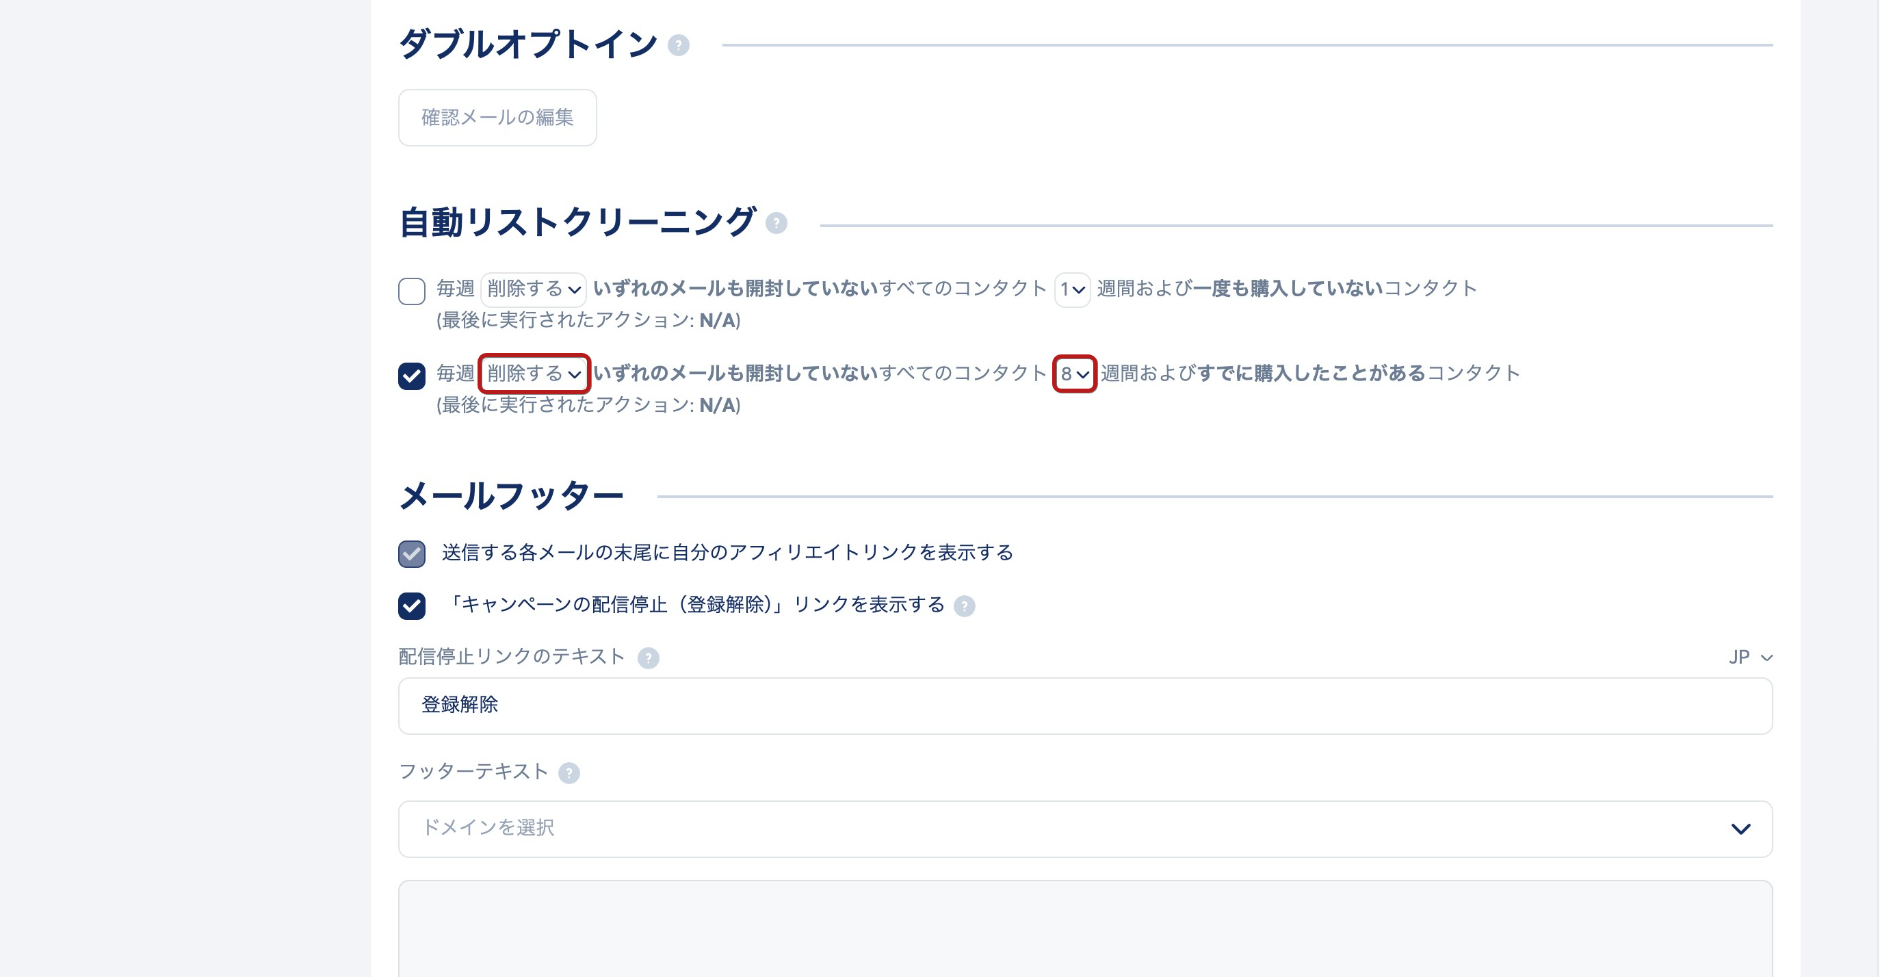This screenshot has width=1880, height=977.
Task: Click help icon beside 自動リストクリーニング heading
Action: point(776,223)
